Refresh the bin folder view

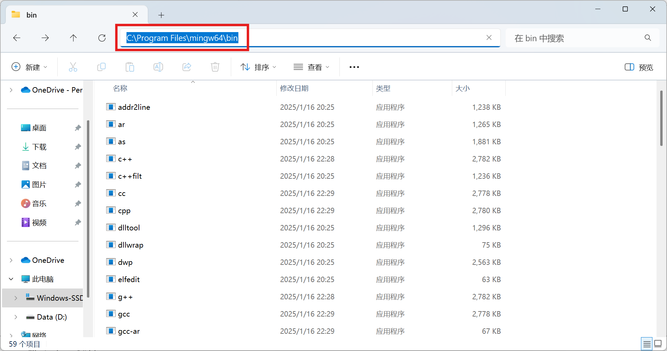pyautogui.click(x=102, y=38)
